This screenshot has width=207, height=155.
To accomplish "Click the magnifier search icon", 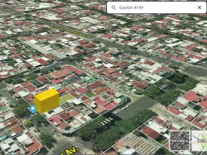I will (114, 7).
